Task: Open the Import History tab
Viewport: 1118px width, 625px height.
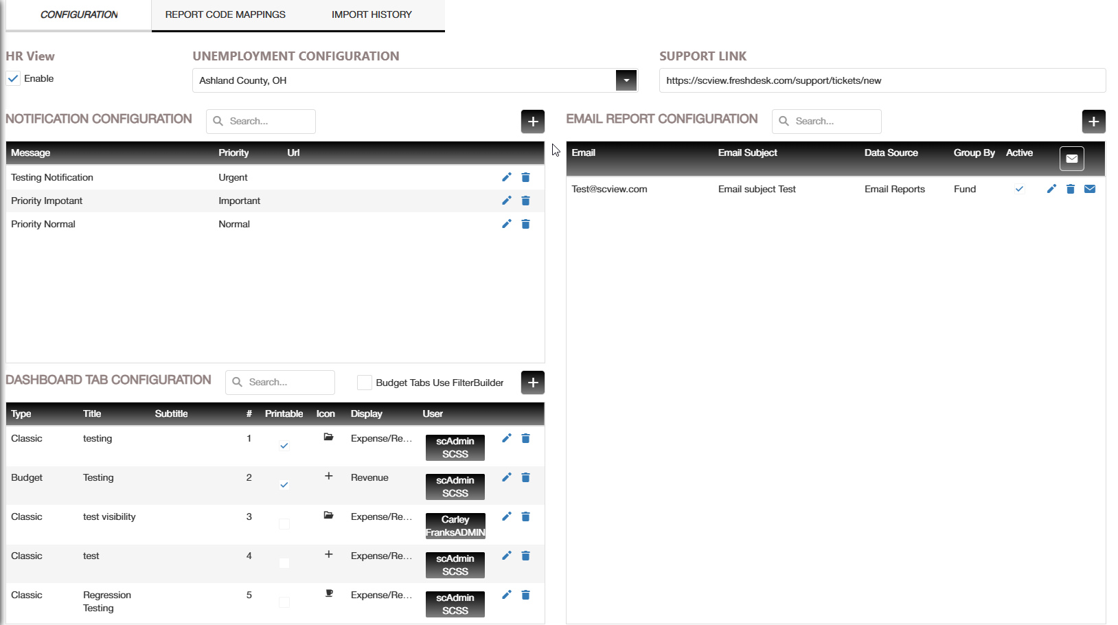Action: click(372, 14)
